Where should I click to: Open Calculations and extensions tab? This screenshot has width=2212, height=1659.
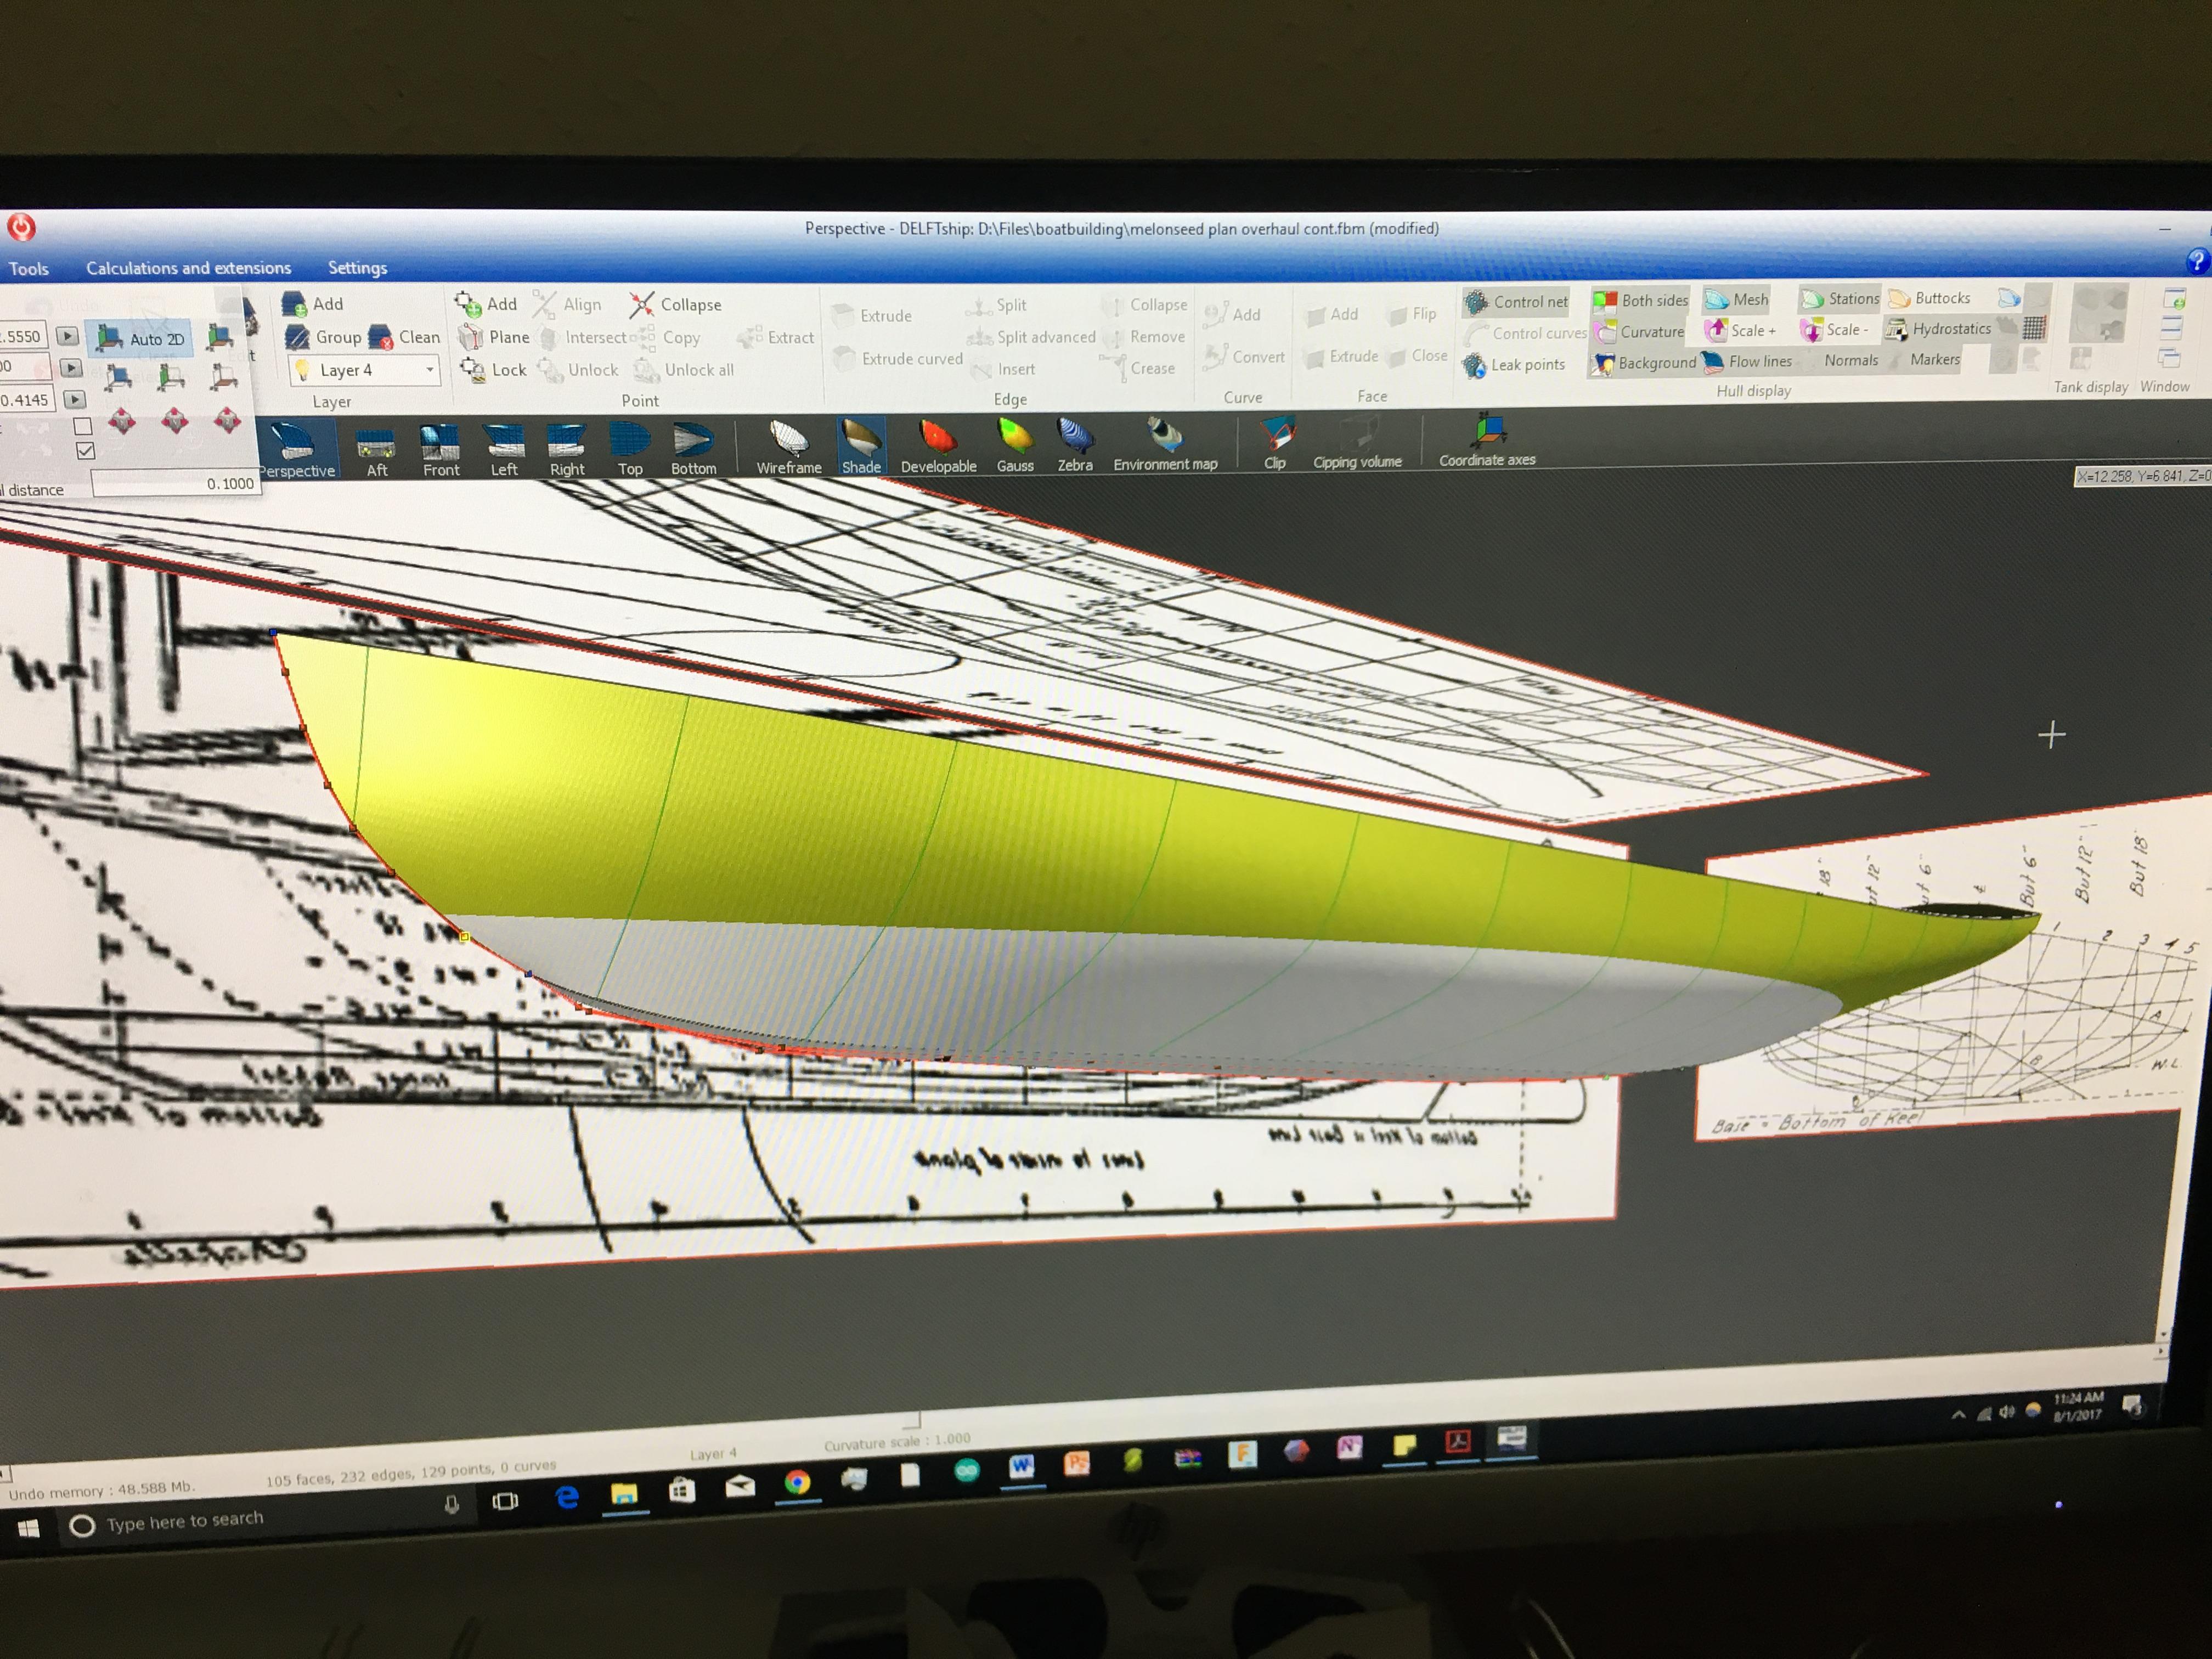188,268
